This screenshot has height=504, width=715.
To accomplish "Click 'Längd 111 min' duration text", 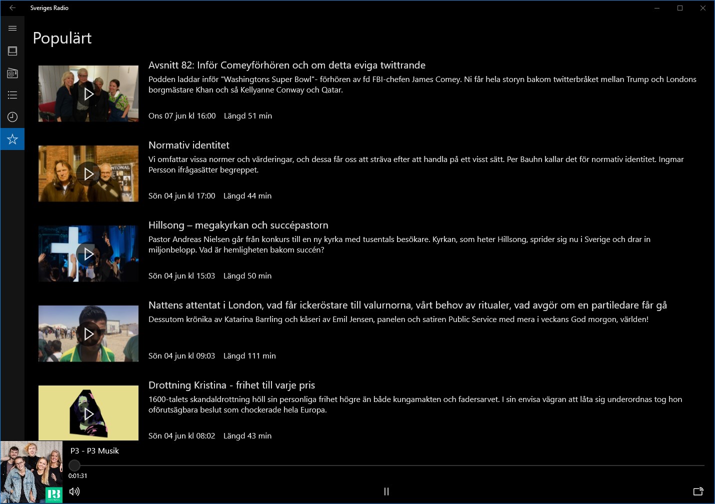I will pos(249,355).
